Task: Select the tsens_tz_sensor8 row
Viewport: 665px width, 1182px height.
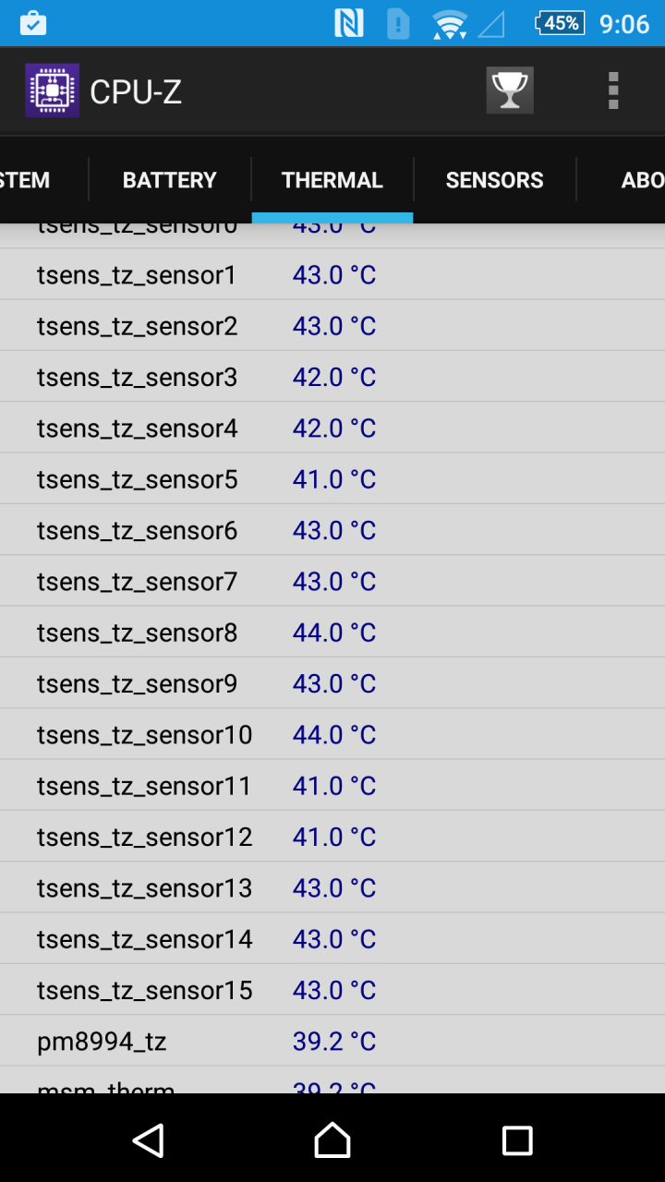Action: 332,633
